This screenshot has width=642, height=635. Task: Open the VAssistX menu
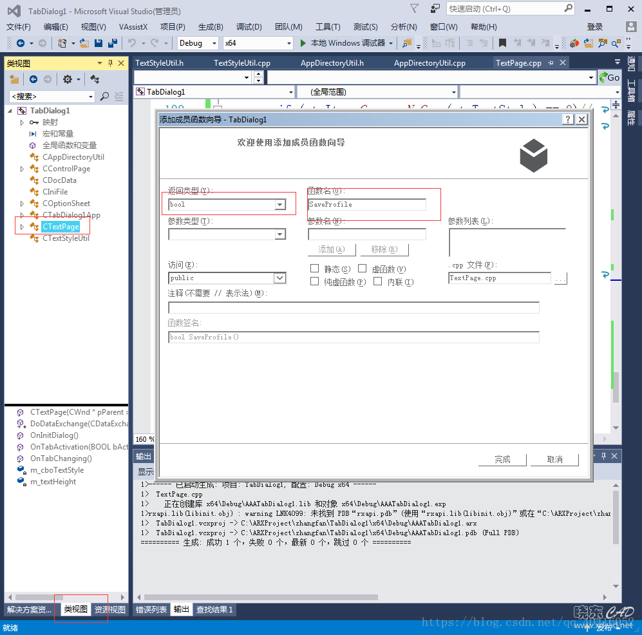tap(133, 27)
